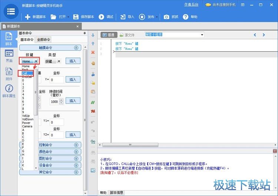Click the save script floppy icon
This screenshot has width=278, height=196.
76,17
